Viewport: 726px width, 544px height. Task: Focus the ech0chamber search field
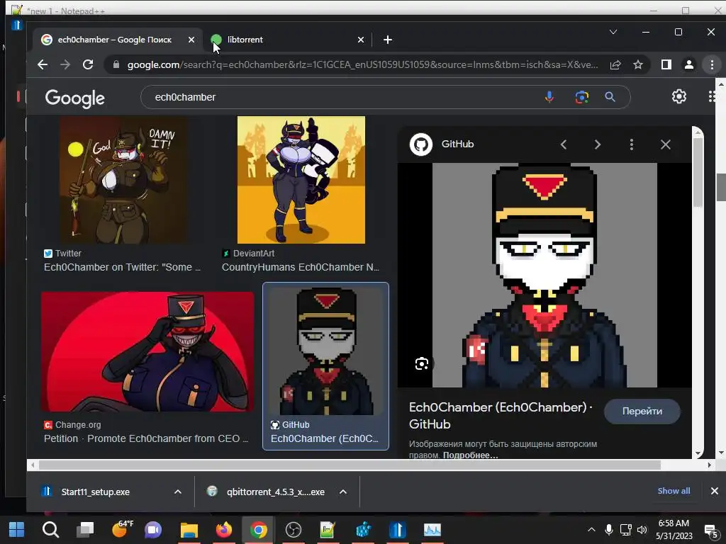(x=342, y=97)
